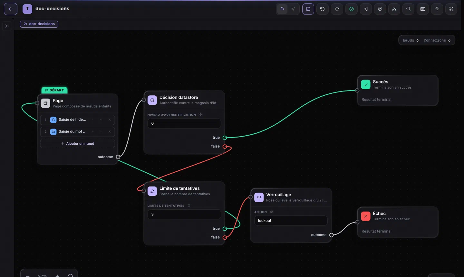Select the Verrouillage node title
Screen dimensions: 464x277
[x=279, y=195]
